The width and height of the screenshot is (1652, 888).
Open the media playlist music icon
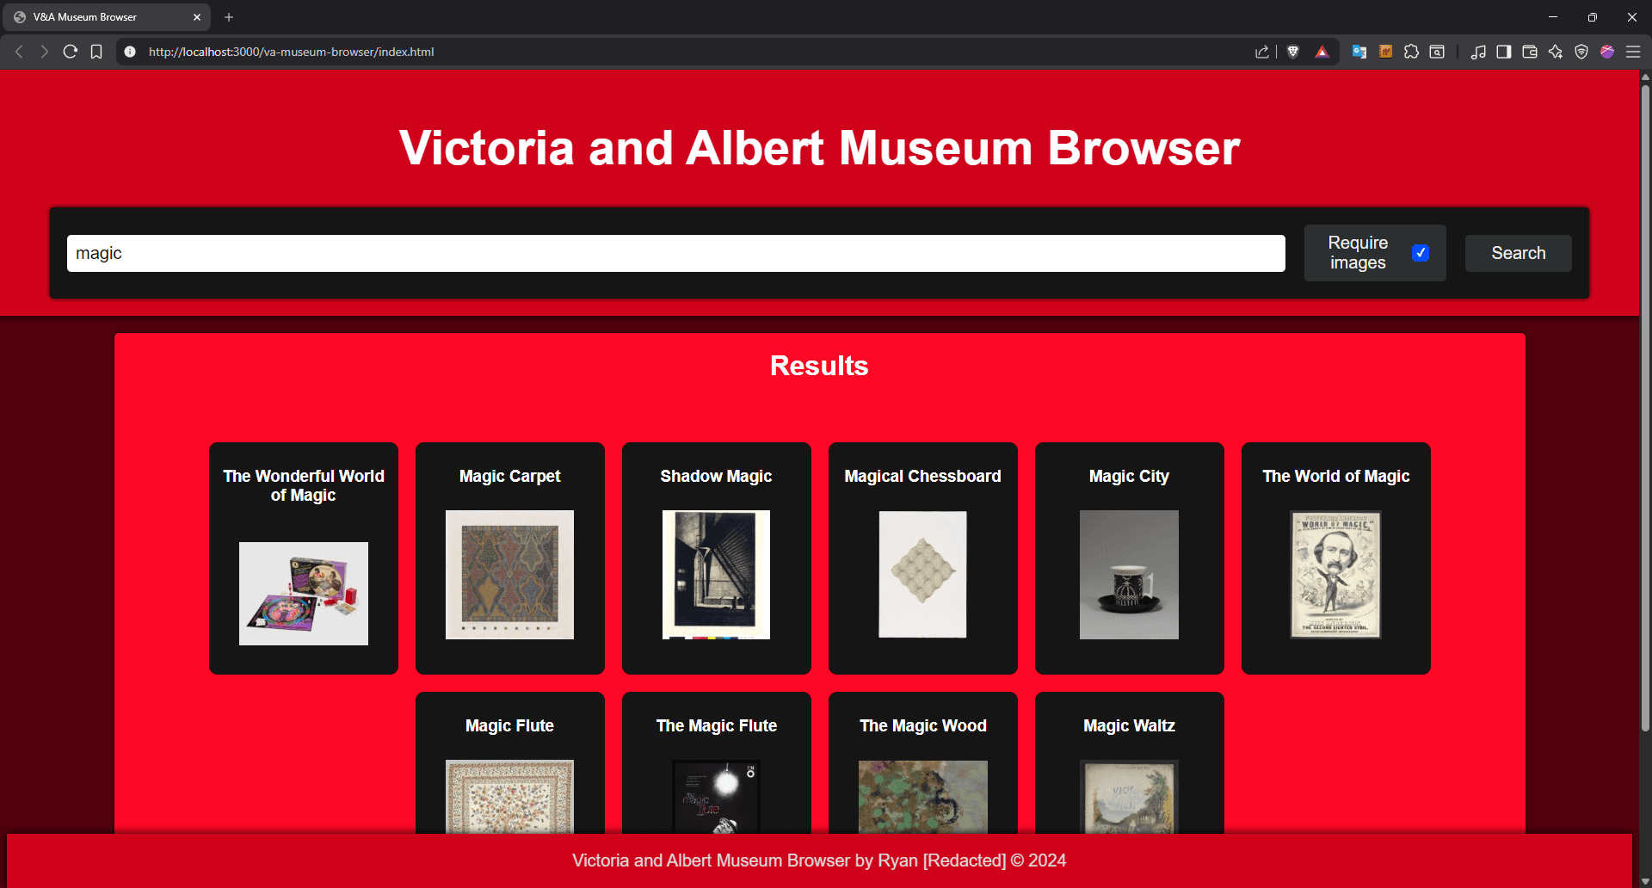coord(1478,52)
